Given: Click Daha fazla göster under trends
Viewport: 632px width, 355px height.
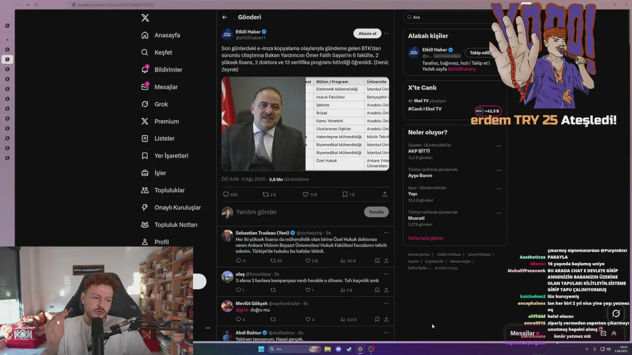Looking at the screenshot, I should (426, 238).
